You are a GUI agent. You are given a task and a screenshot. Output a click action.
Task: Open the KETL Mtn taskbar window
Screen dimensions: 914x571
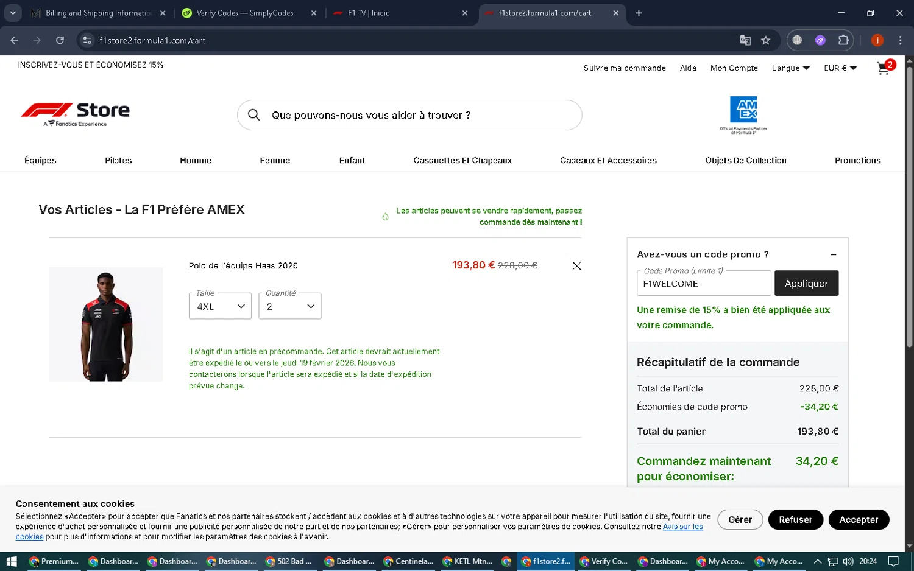click(x=467, y=561)
